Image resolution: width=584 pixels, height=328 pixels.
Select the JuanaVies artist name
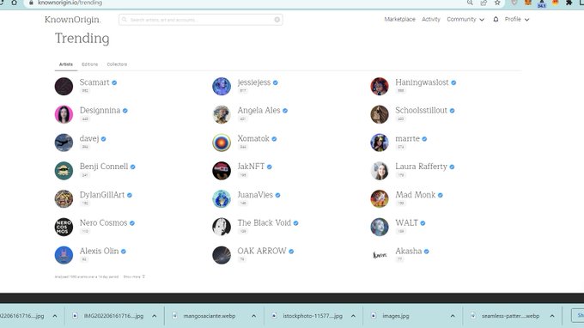click(255, 195)
